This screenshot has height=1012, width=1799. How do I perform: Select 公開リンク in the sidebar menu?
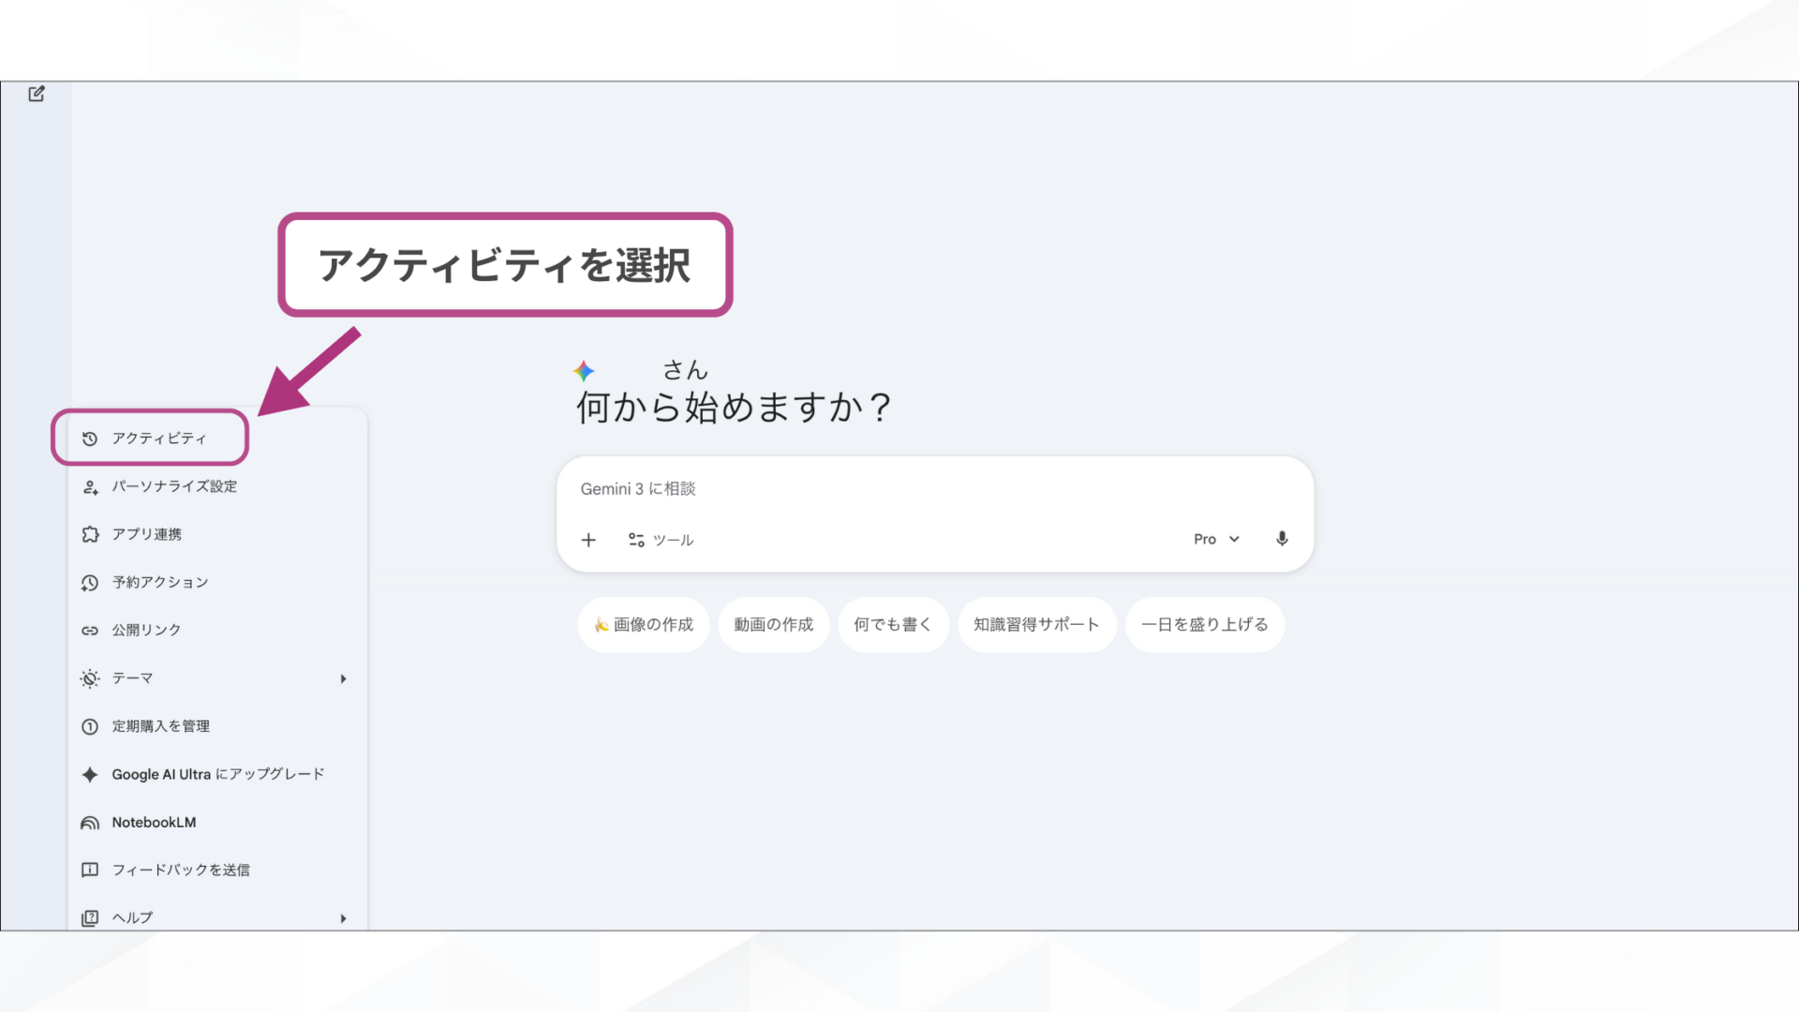[x=146, y=630]
